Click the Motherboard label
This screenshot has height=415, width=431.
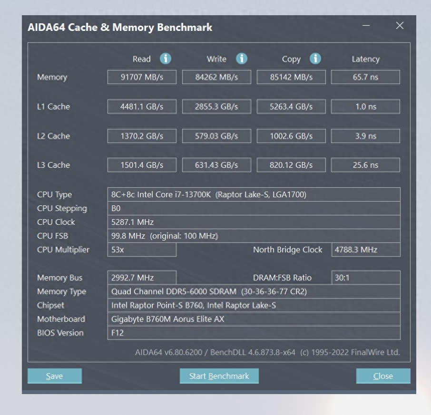(61, 319)
